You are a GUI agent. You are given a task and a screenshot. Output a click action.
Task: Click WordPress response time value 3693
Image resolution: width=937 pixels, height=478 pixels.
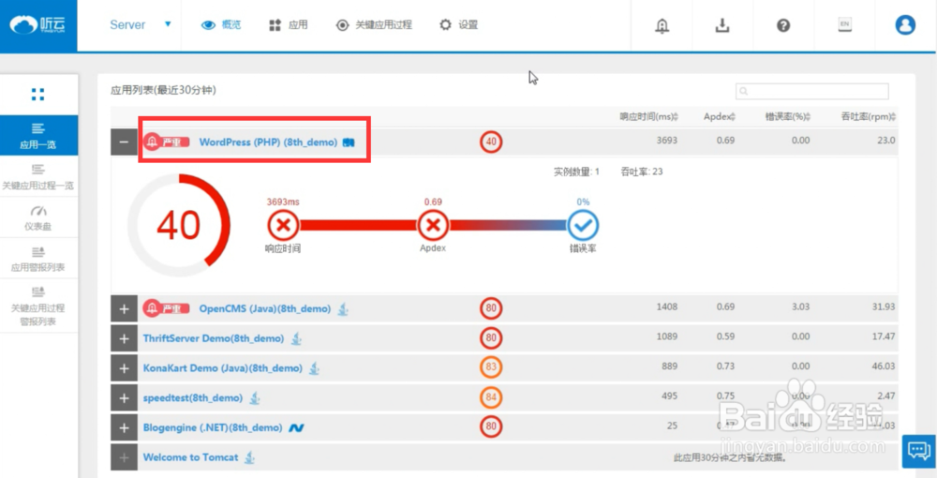coord(667,141)
